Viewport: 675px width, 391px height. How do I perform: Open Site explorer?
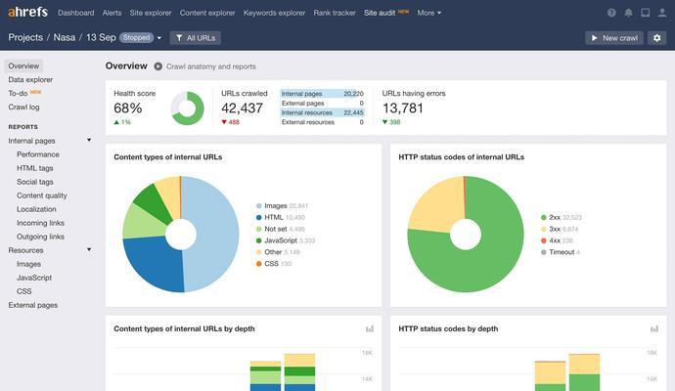tap(151, 13)
